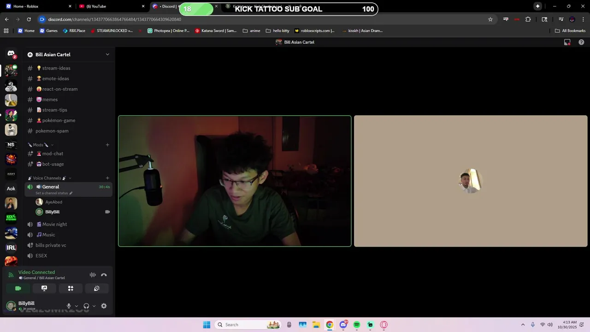The height and width of the screenshot is (332, 590).
Task: Bookmark this page star icon
Action: pos(490,19)
